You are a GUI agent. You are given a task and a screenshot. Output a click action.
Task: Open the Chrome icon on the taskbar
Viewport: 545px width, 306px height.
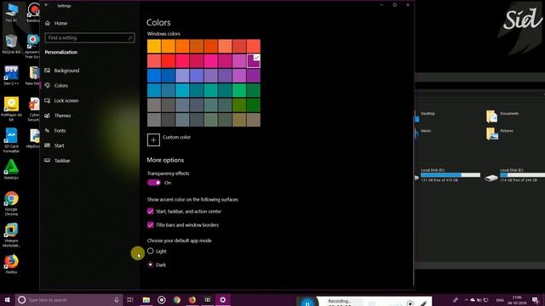(176, 300)
